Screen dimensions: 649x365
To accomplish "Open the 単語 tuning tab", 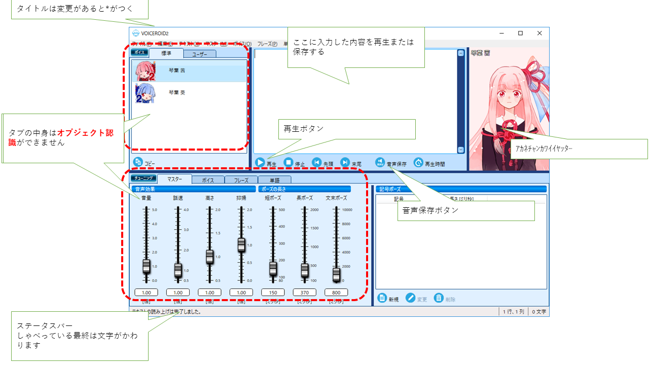I will pyautogui.click(x=274, y=179).
